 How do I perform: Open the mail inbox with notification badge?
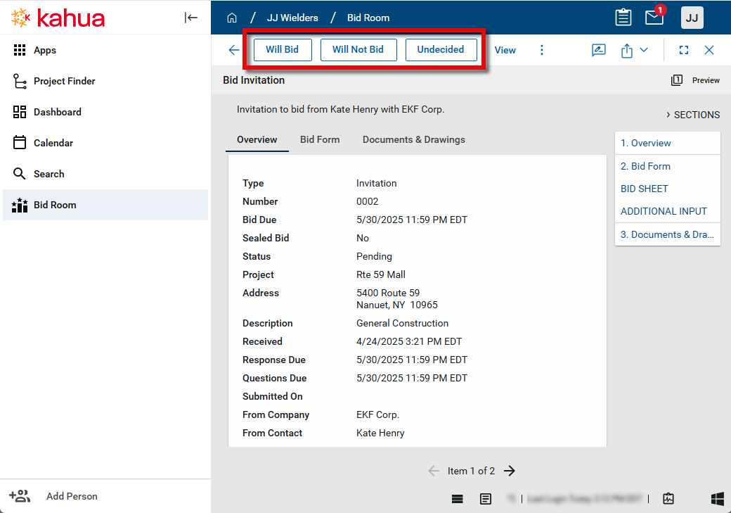[654, 18]
